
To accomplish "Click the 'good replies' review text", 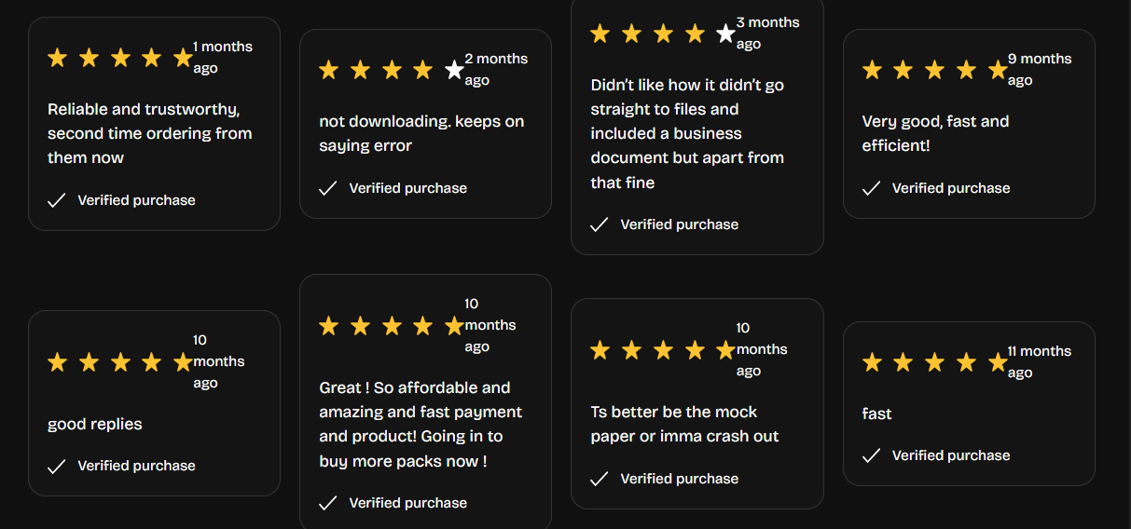I will tap(95, 424).
